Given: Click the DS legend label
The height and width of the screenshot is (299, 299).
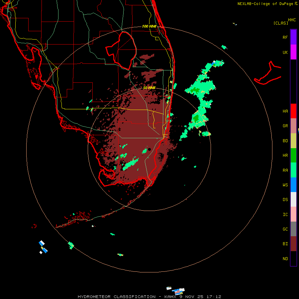Looking at the screenshot, I should [x=285, y=200].
